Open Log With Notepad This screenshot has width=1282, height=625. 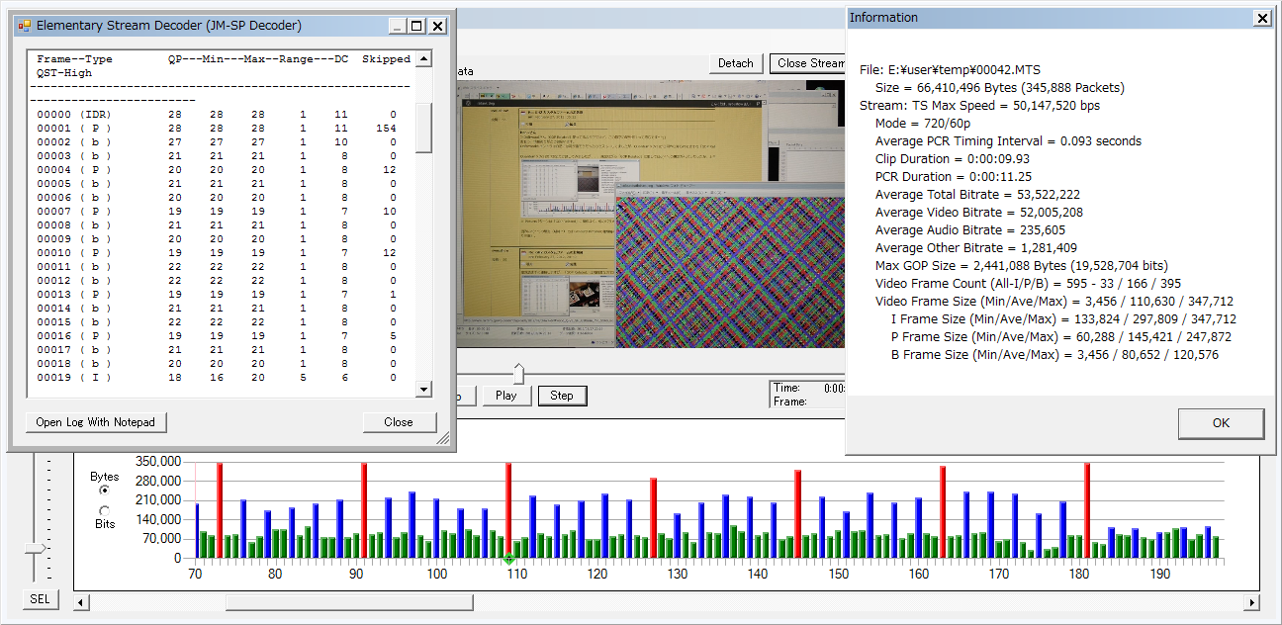click(96, 422)
